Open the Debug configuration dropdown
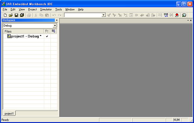194x123 pixels. tap(55, 26)
